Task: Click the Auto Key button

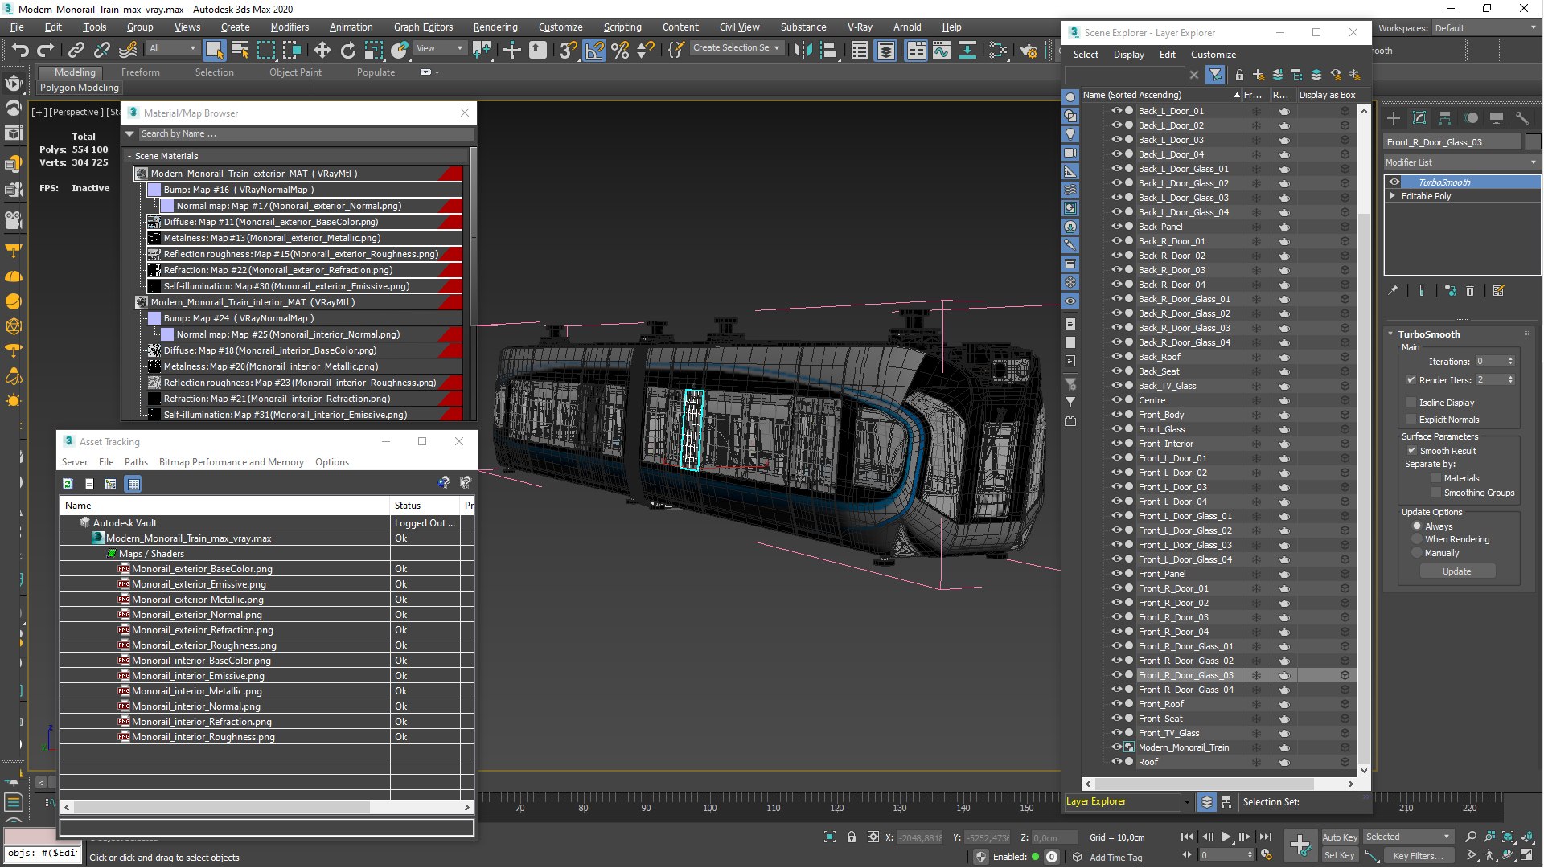Action: click(1339, 837)
